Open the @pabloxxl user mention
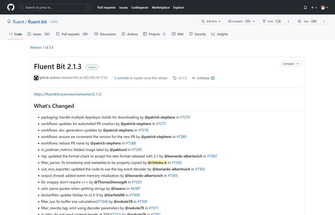This screenshot has height=215, width=335. pyautogui.click(x=118, y=150)
